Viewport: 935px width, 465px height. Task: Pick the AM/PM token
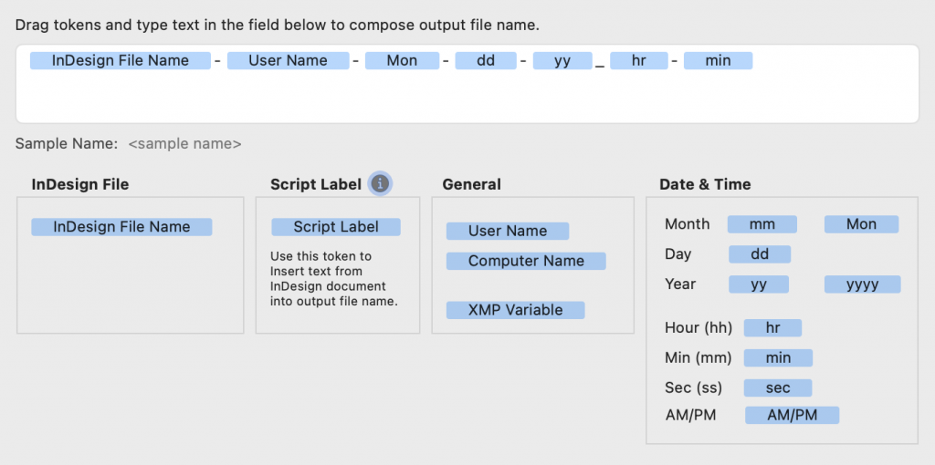tap(792, 416)
